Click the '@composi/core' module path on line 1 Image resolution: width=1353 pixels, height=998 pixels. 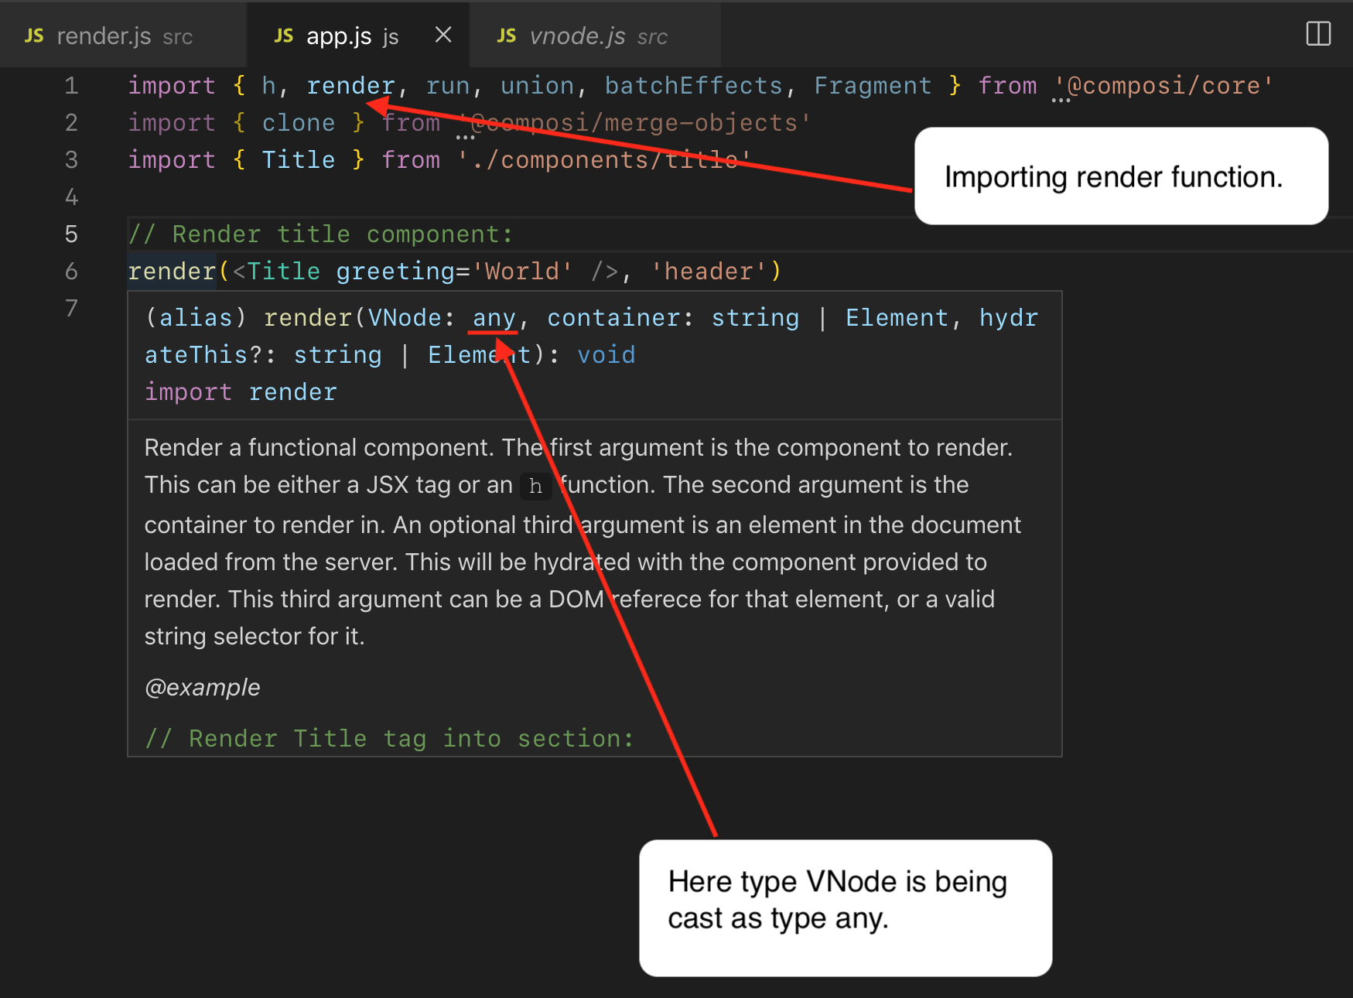(1163, 85)
